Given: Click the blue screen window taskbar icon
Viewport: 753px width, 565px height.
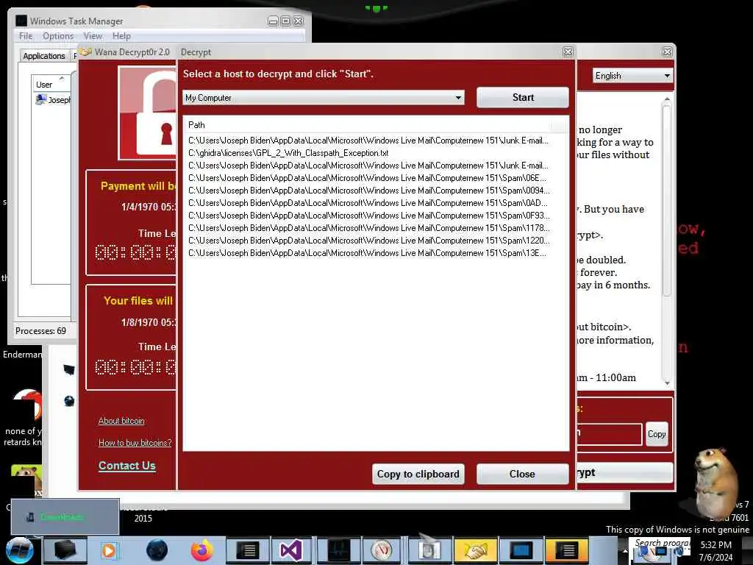Looking at the screenshot, I should click(520, 550).
